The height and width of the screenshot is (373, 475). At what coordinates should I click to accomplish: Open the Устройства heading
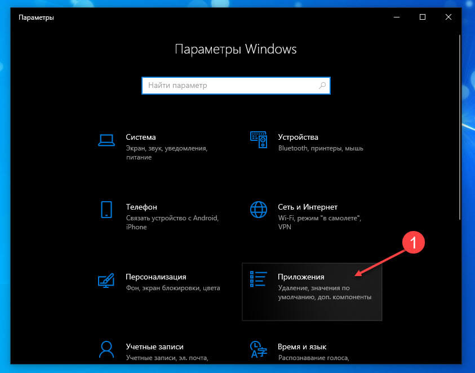tap(298, 137)
